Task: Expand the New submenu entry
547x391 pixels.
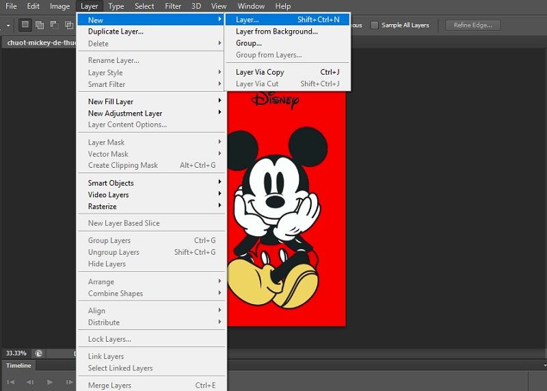Action: 150,20
